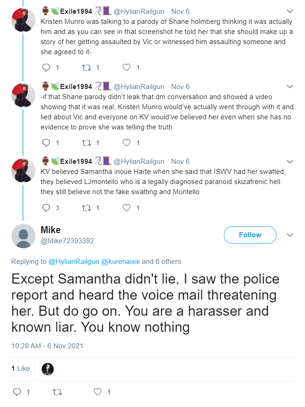Expand options menu on second Exile1994 tweet
The image size is (305, 407).
[x=290, y=86]
